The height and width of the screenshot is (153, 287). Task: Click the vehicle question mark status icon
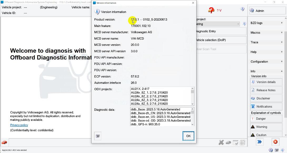[x=211, y=10]
